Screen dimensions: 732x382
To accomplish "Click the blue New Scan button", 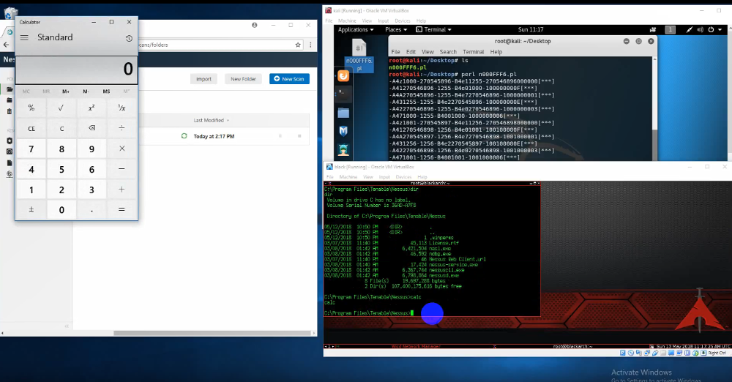I will pos(289,79).
